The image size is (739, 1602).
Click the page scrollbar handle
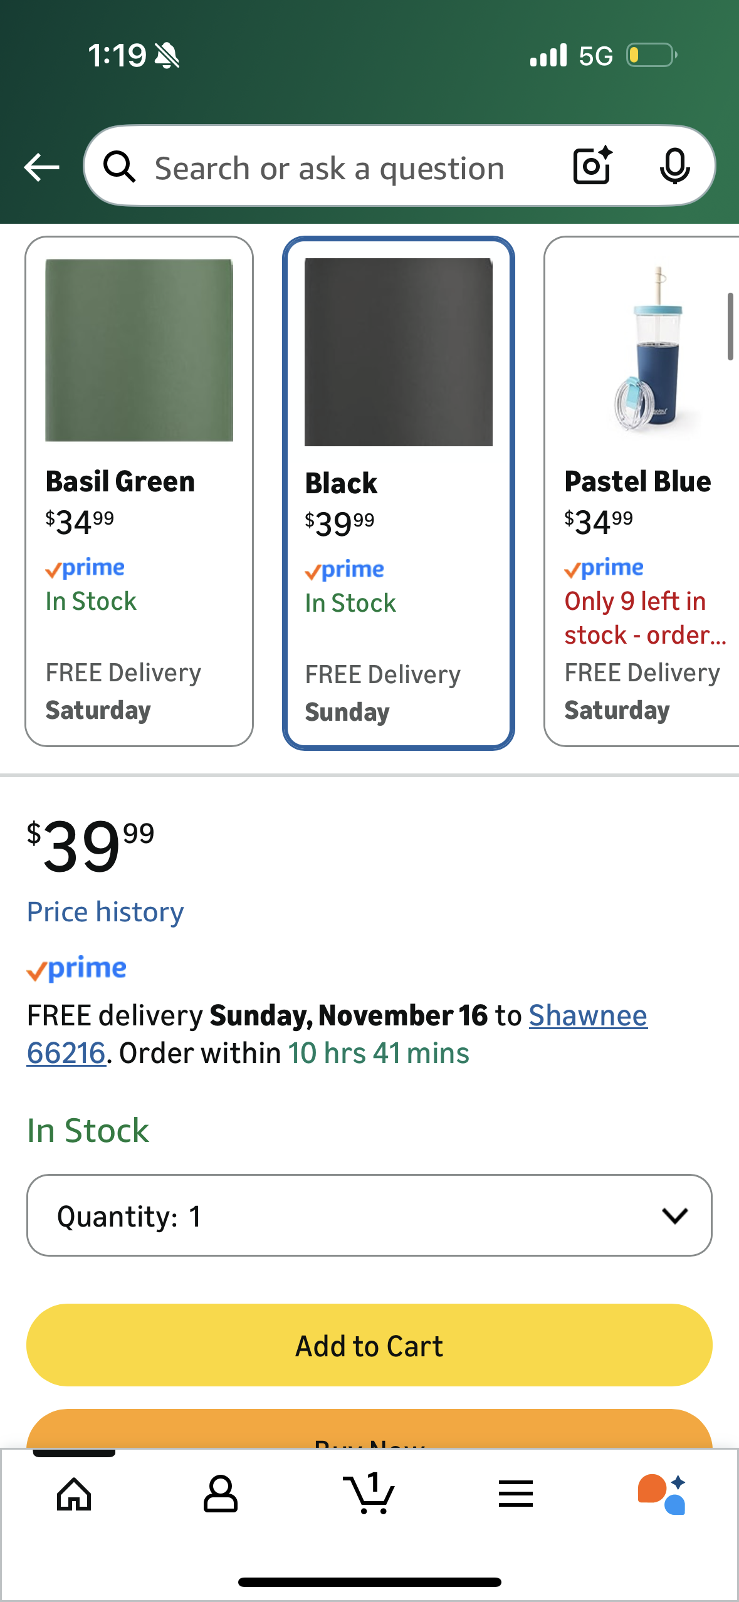pyautogui.click(x=730, y=327)
